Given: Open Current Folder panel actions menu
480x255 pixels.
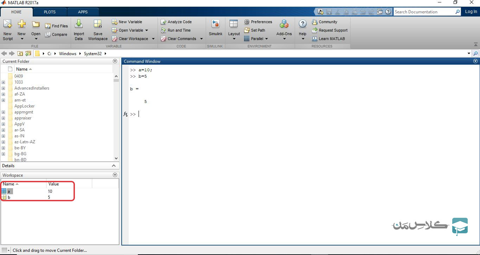Looking at the screenshot, I should click(x=115, y=61).
